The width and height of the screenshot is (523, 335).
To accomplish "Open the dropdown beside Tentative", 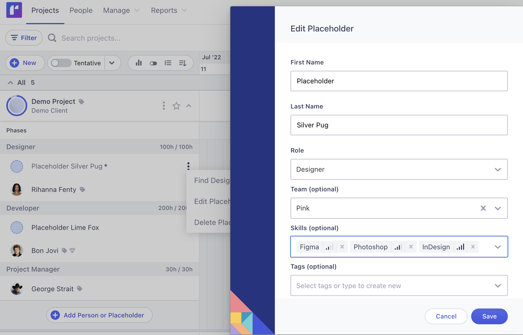I will [112, 63].
